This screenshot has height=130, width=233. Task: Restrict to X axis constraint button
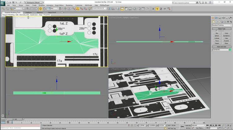point(153,9)
